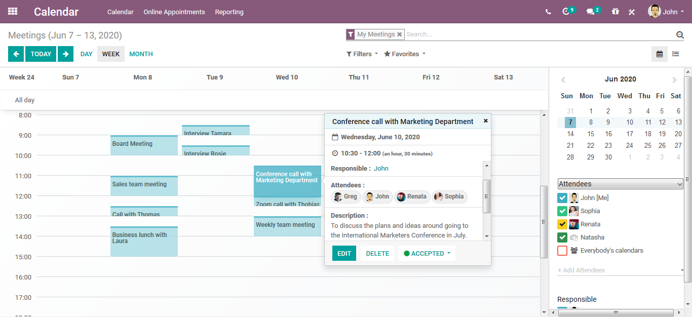Go to next month in mini calendar
This screenshot has height=317, width=692.
coord(674,80)
